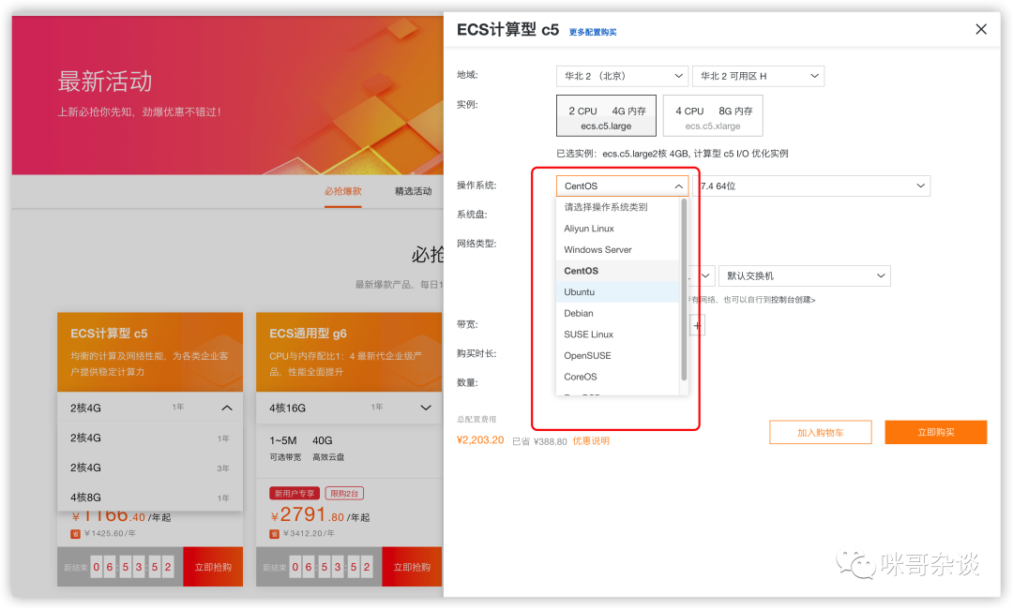Select the 2核4G 3年 option
Image resolution: width=1013 pixels, height=609 pixels.
tap(150, 468)
